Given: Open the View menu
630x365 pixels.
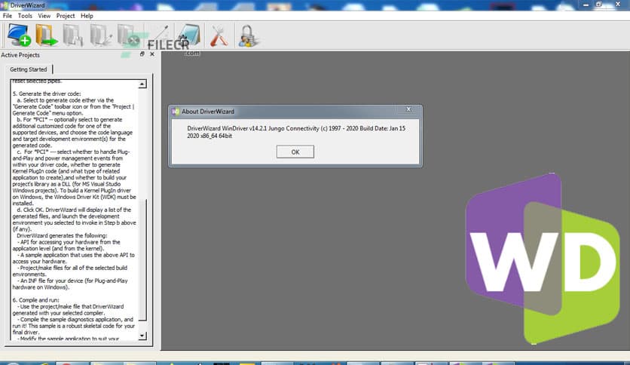Looking at the screenshot, I should [x=44, y=16].
